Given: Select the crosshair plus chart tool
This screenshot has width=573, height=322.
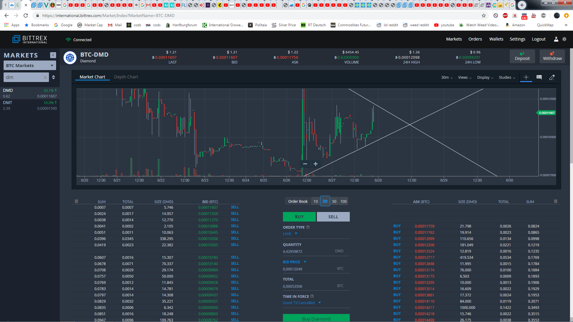Looking at the screenshot, I should click(x=526, y=77).
